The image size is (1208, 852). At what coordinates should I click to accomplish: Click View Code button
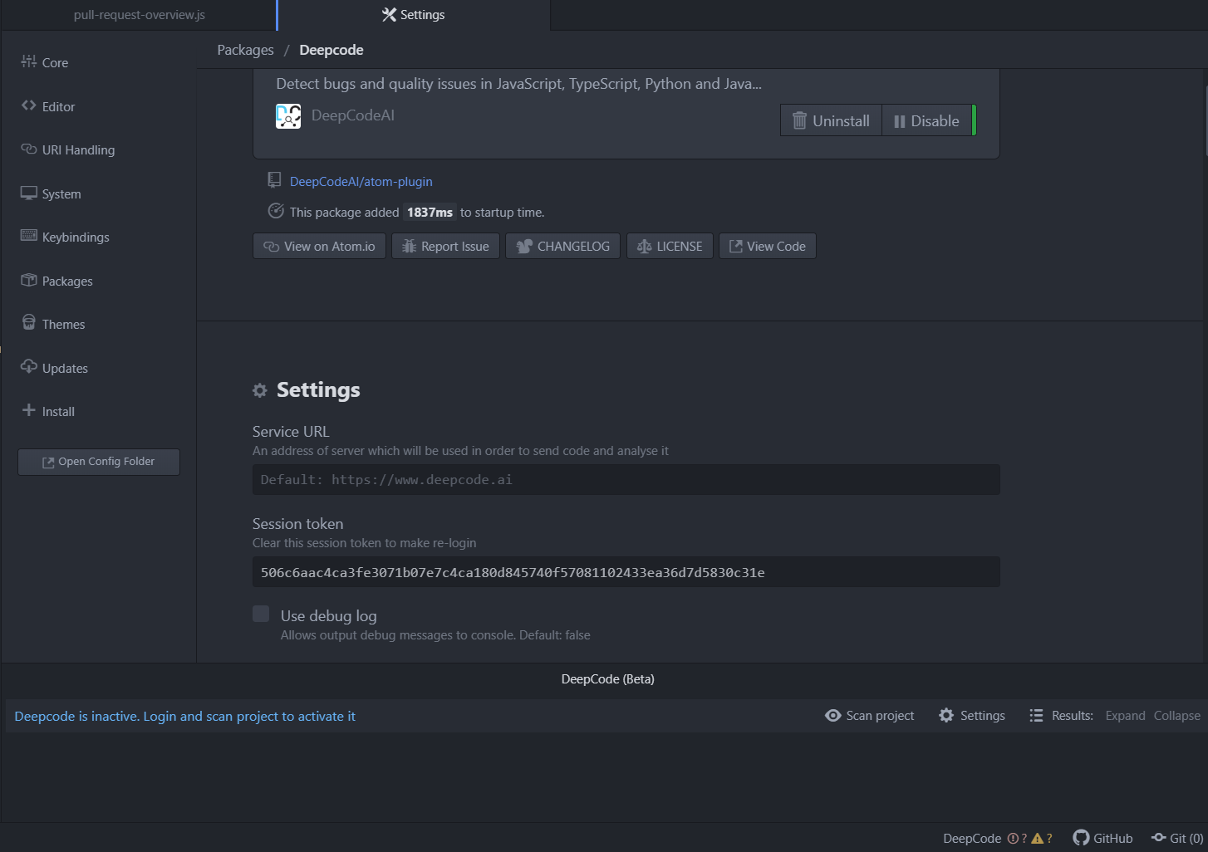pyautogui.click(x=768, y=247)
